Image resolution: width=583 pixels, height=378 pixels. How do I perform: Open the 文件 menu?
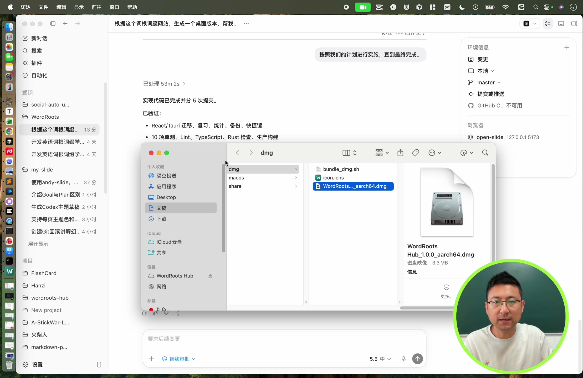point(43,7)
